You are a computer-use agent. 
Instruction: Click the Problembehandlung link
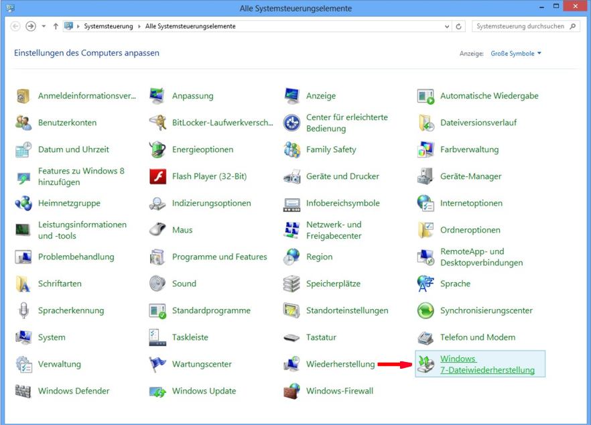coord(76,257)
